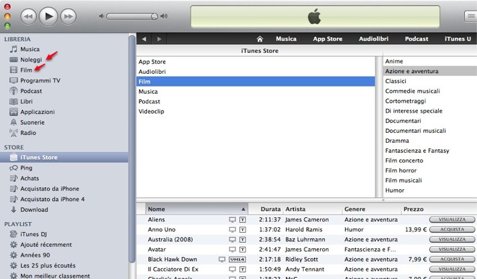Screen dimensions: 477x279
Task: Open Suonerie ringtones in sidebar
Action: tap(32, 122)
